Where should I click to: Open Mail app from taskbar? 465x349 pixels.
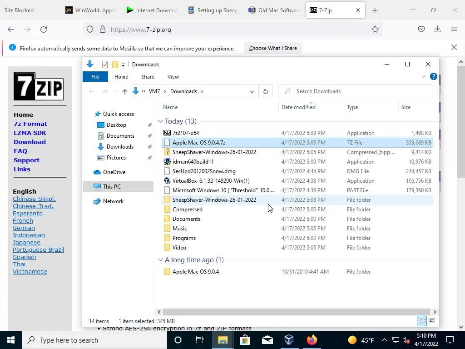click(x=267, y=340)
